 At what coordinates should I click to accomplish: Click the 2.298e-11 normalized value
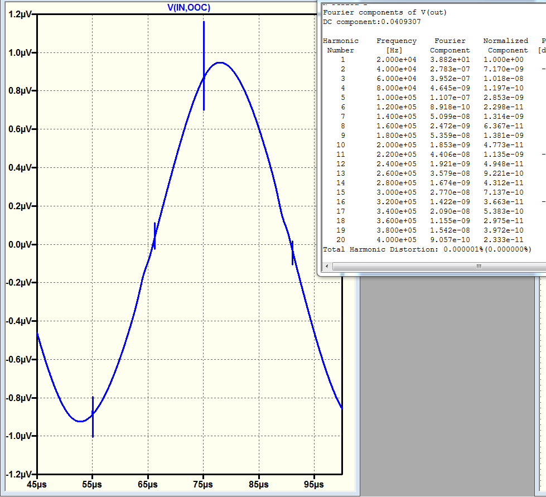click(x=504, y=107)
